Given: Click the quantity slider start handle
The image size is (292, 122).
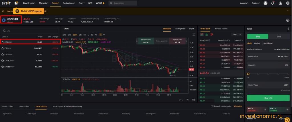Looking at the screenshot, I should 248,74.
